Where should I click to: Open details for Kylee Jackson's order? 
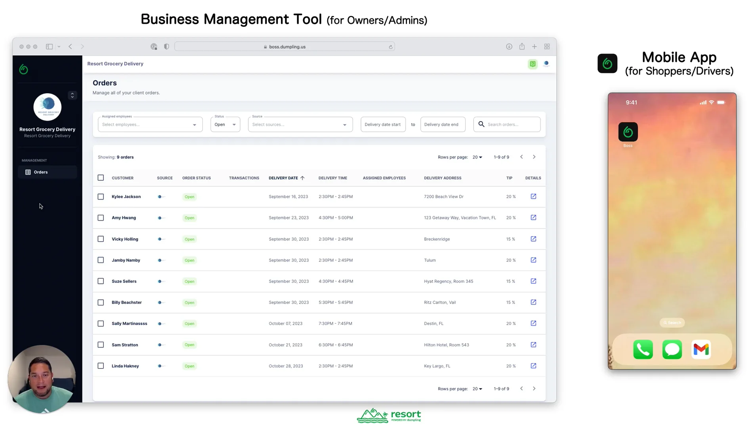click(x=533, y=196)
